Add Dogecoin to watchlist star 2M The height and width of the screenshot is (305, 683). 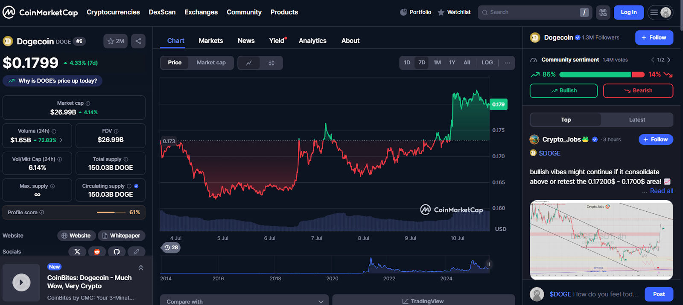click(115, 41)
